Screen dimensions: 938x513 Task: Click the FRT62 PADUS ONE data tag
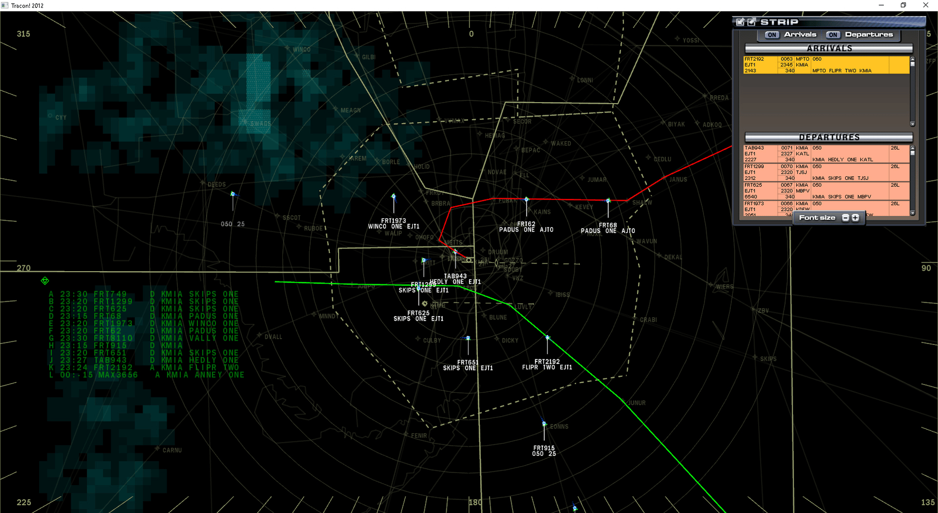click(526, 227)
